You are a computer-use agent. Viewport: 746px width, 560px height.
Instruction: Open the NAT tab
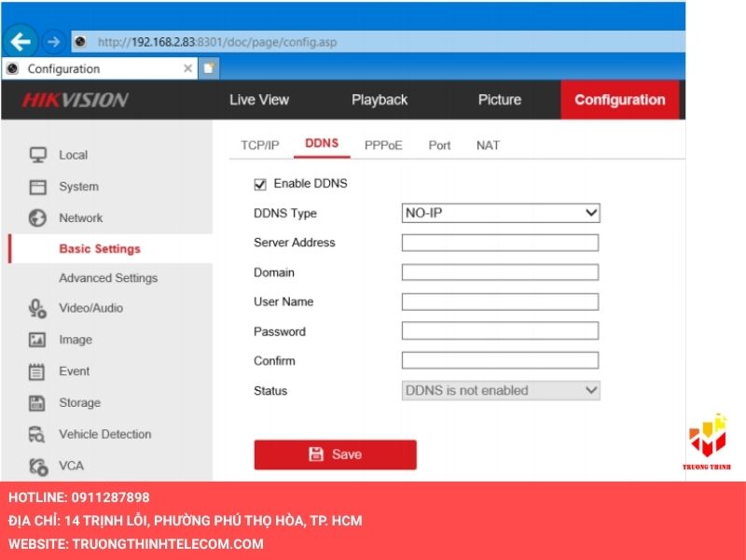point(488,146)
